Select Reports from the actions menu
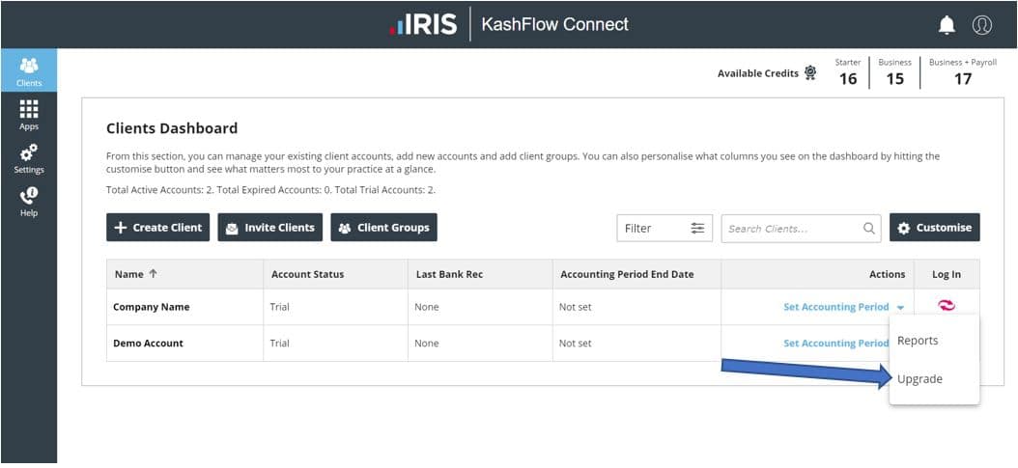 (918, 341)
